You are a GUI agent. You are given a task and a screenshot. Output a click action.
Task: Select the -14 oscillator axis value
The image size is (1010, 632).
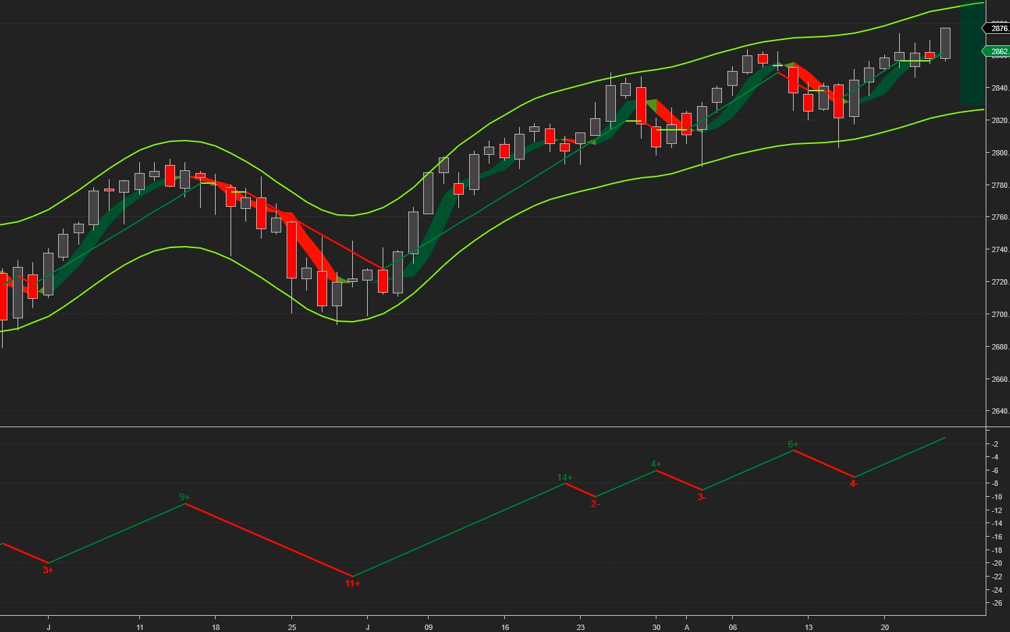[998, 524]
